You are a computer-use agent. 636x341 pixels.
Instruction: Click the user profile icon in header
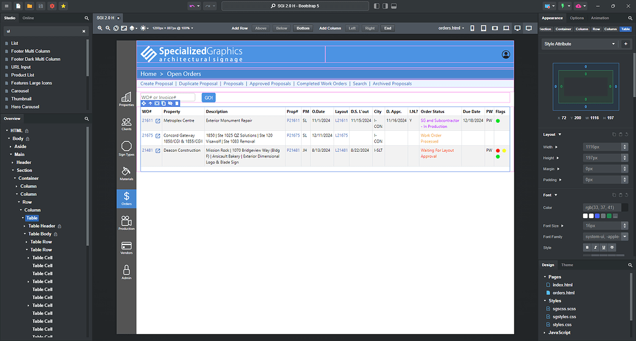coord(506,54)
